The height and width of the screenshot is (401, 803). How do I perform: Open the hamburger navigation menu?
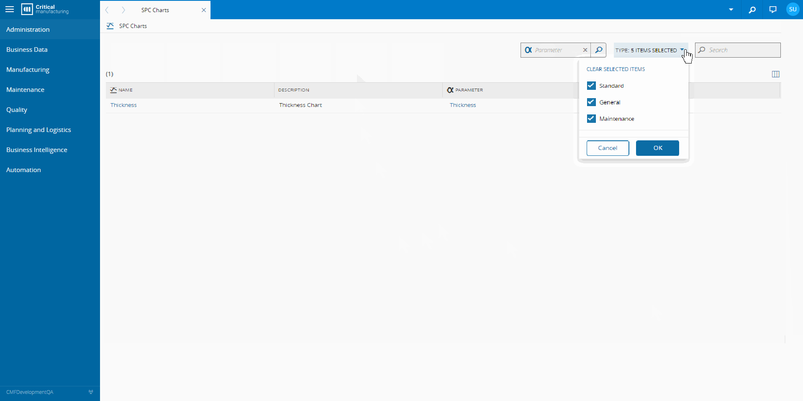pos(10,9)
